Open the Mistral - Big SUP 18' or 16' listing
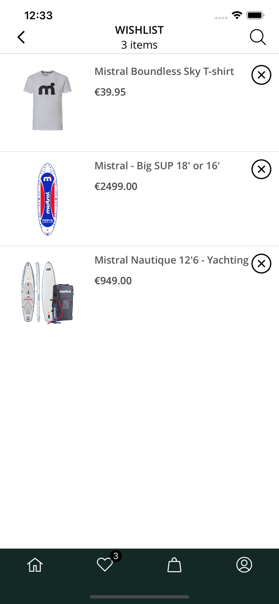 click(157, 165)
